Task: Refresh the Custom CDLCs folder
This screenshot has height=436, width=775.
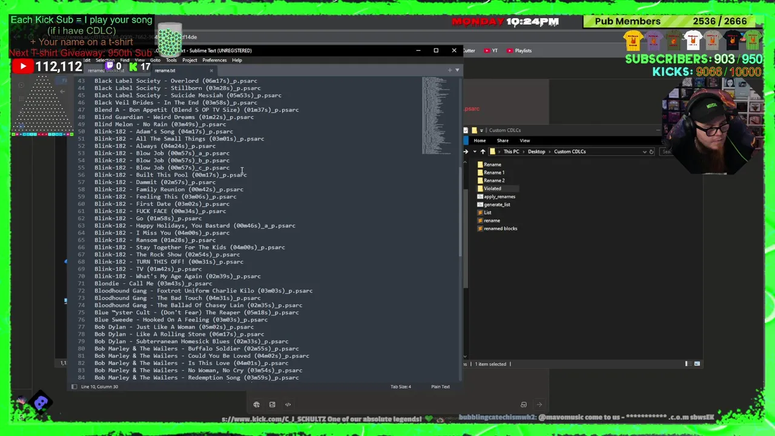Action: [651, 151]
